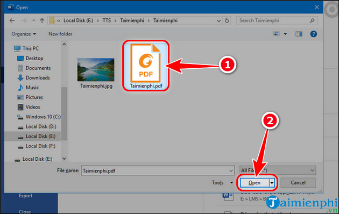The height and width of the screenshot is (214, 339).
Task: Select Local Disk (F:) drive
Action: (37, 146)
